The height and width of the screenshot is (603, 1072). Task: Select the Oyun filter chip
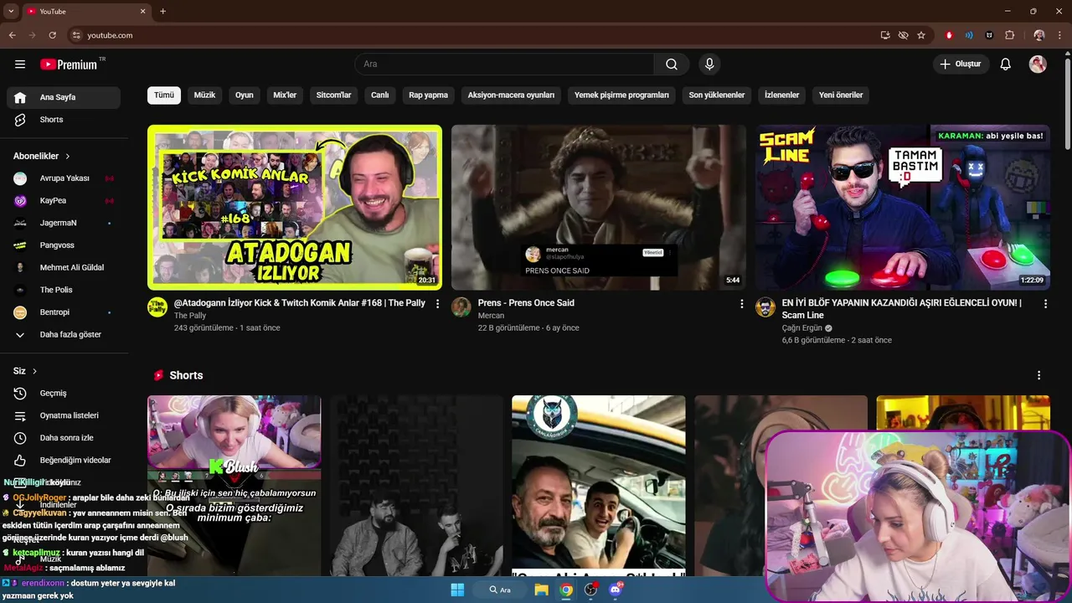click(x=245, y=95)
